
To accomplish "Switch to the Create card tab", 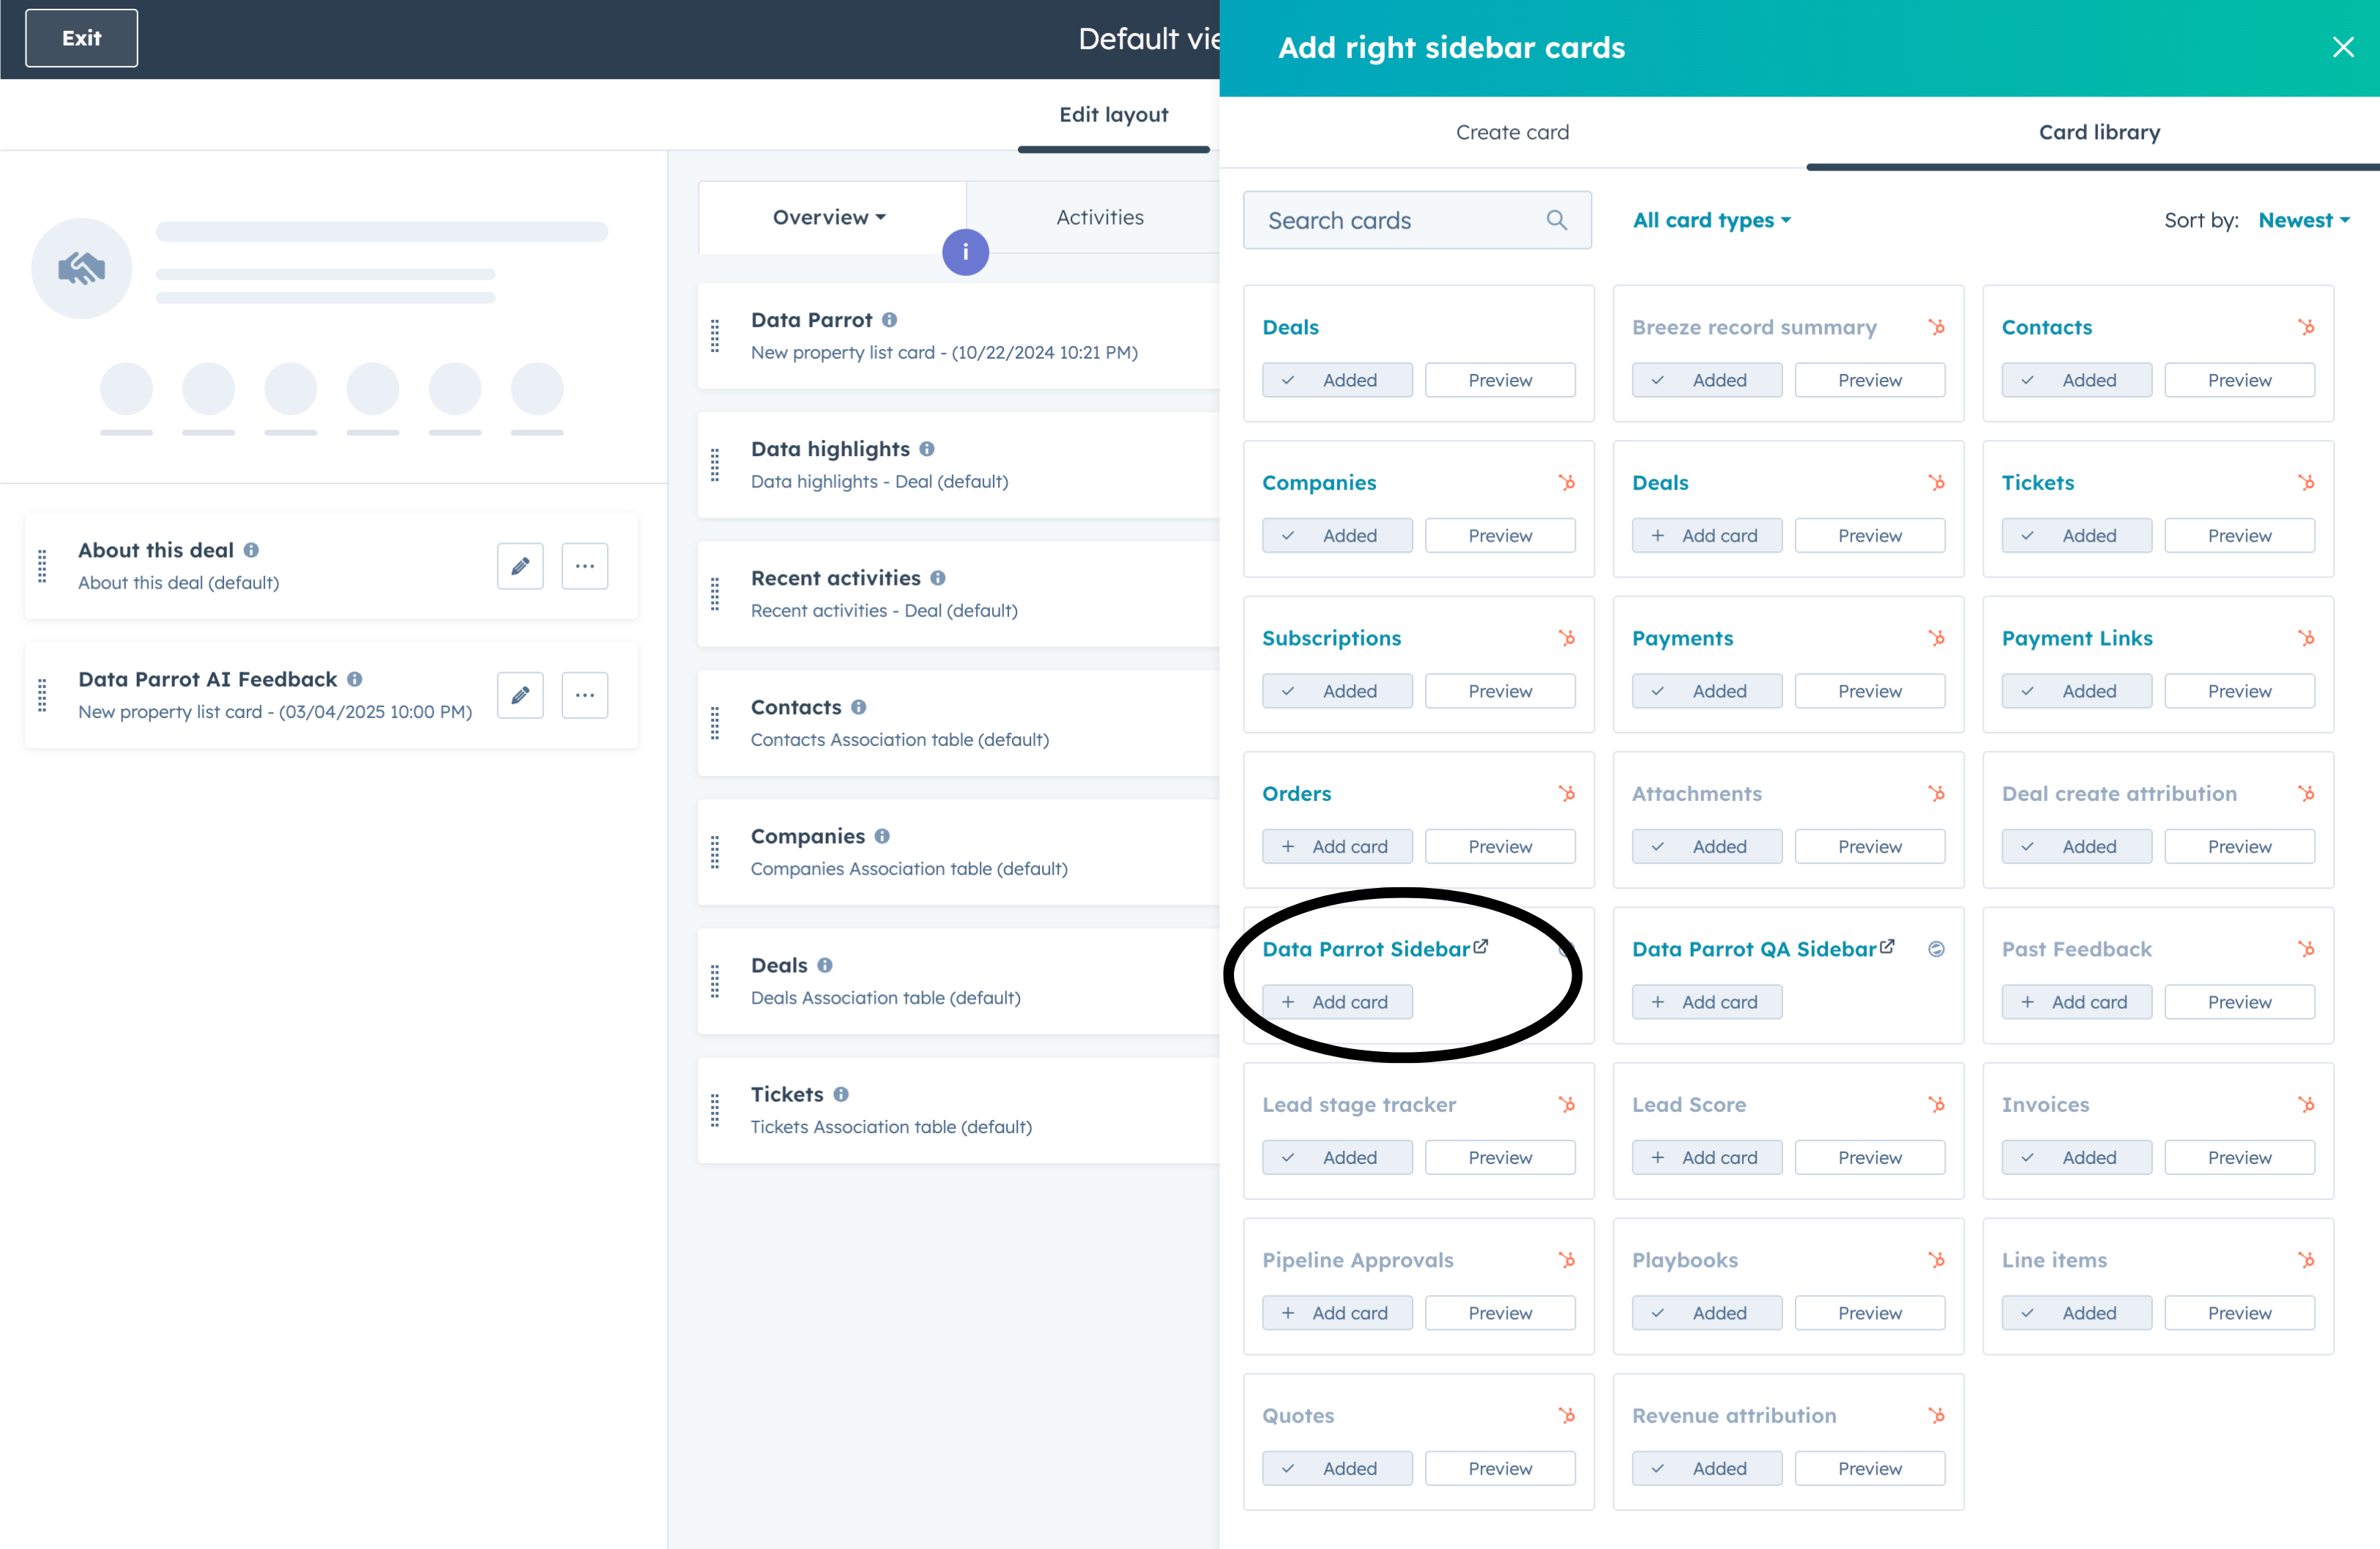I will [1512, 132].
